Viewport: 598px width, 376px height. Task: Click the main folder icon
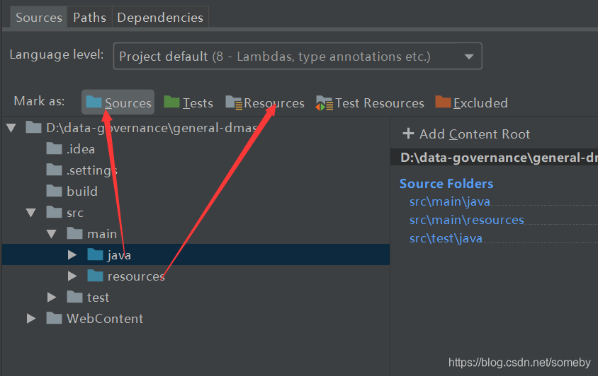click(x=75, y=233)
